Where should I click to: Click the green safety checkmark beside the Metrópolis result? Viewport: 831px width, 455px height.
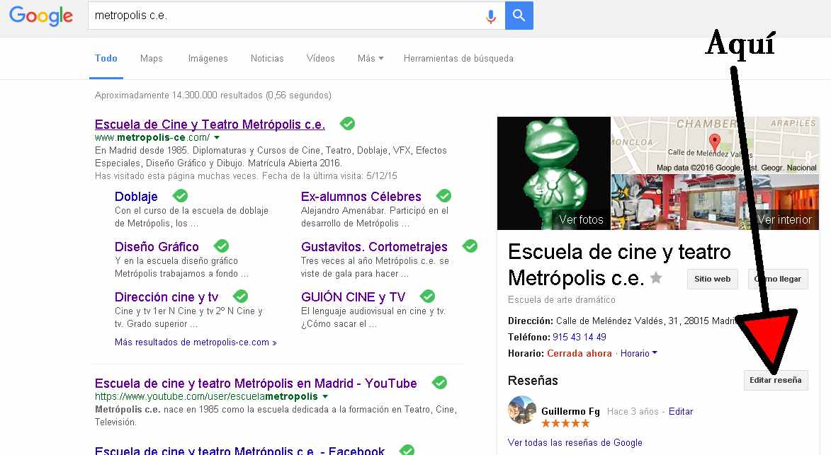pyautogui.click(x=347, y=123)
